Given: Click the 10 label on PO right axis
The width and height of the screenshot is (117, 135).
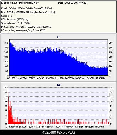Looking at the screenshot, I should [112, 101].
